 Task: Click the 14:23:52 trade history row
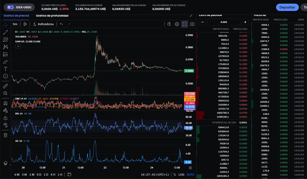[x=279, y=25]
